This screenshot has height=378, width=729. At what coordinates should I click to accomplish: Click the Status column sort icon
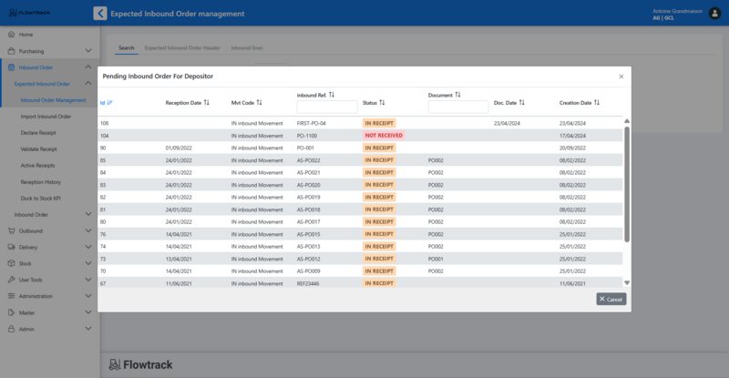click(382, 103)
